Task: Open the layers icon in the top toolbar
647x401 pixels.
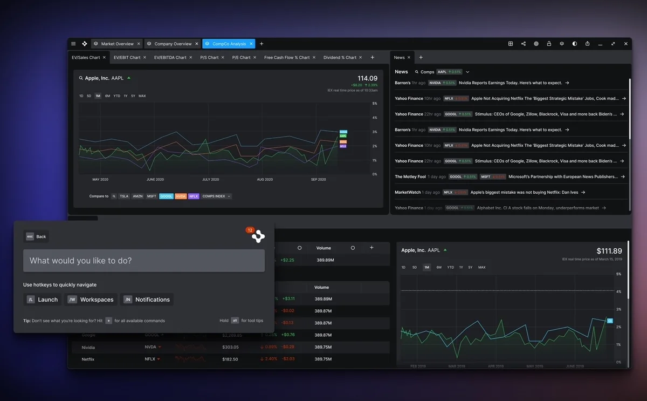Action: [561, 43]
